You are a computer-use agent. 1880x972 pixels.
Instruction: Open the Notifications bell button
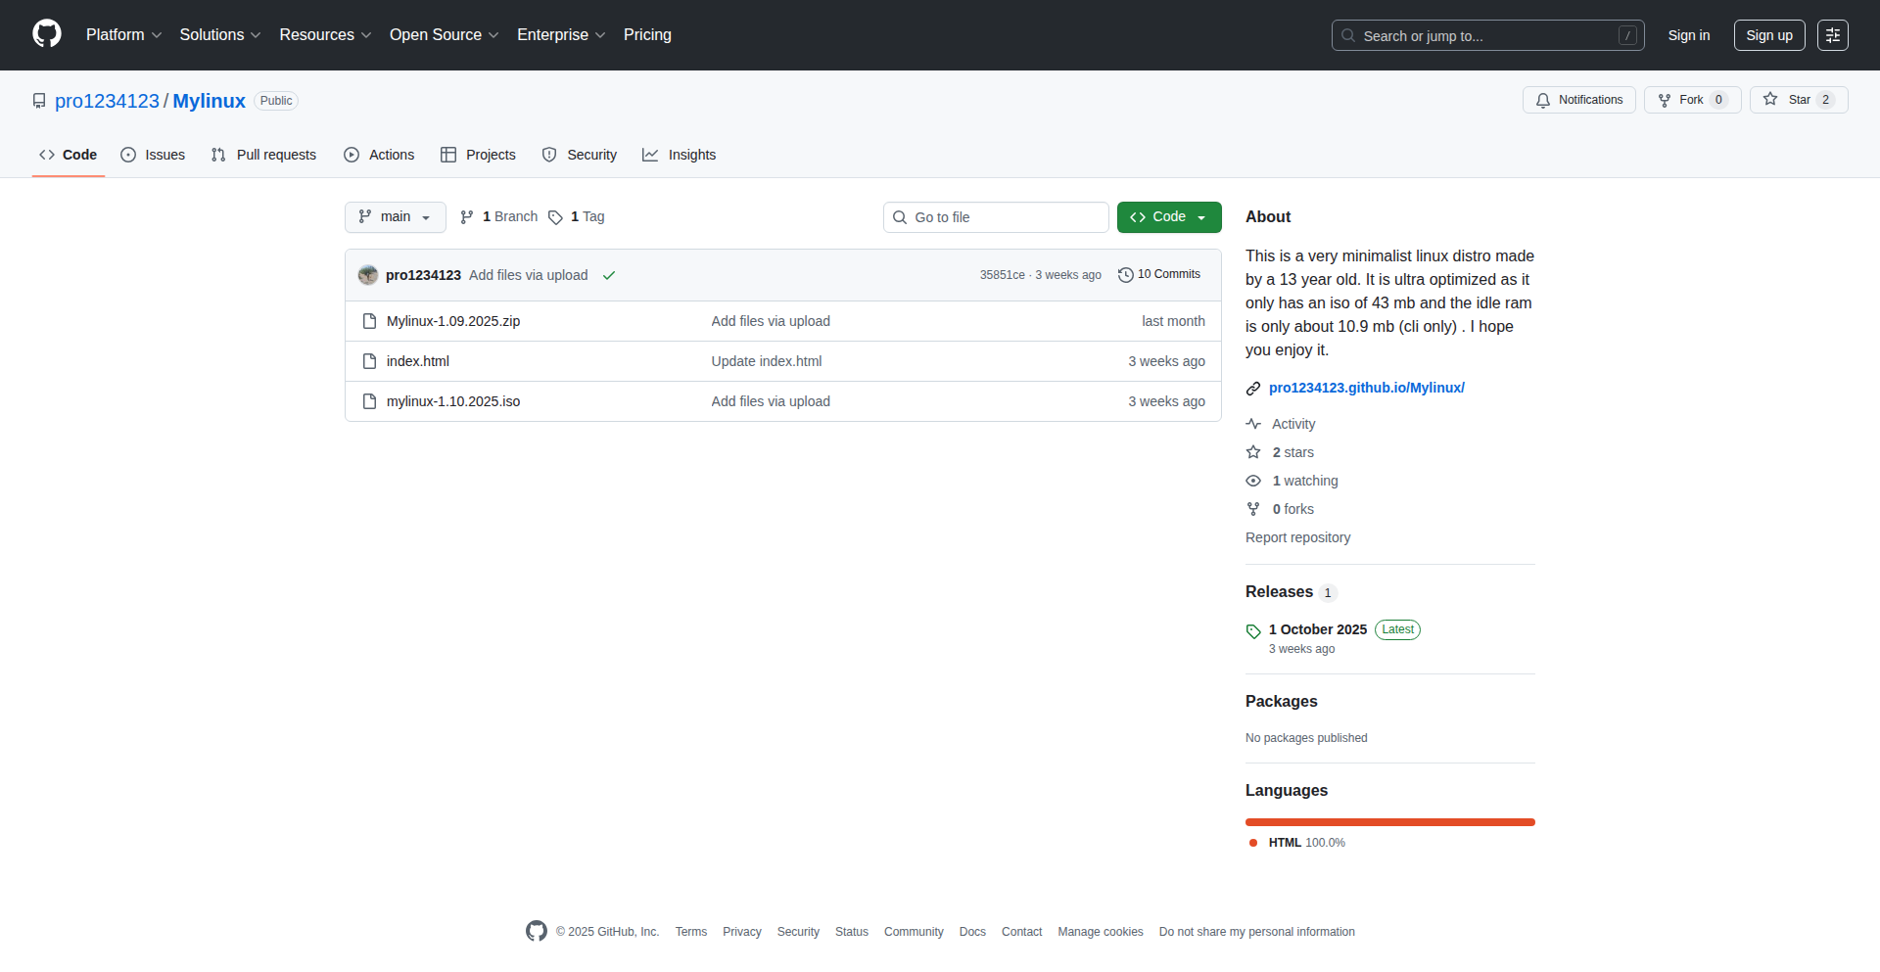1578,100
